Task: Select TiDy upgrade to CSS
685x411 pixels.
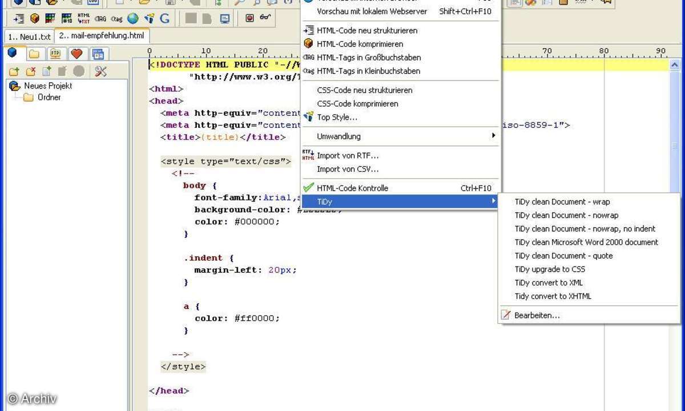Action: coord(589,269)
